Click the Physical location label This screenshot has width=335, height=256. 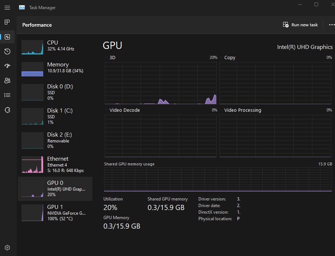pyautogui.click(x=215, y=219)
